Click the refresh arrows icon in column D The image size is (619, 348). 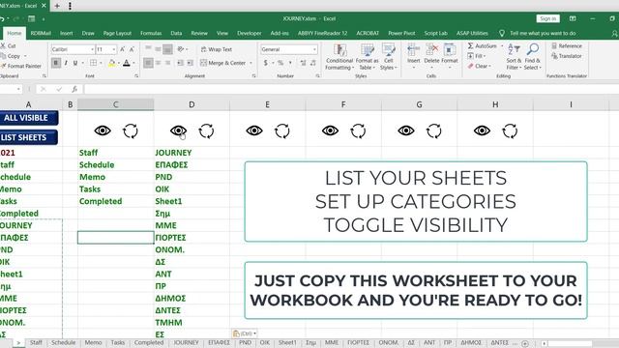[206, 131]
